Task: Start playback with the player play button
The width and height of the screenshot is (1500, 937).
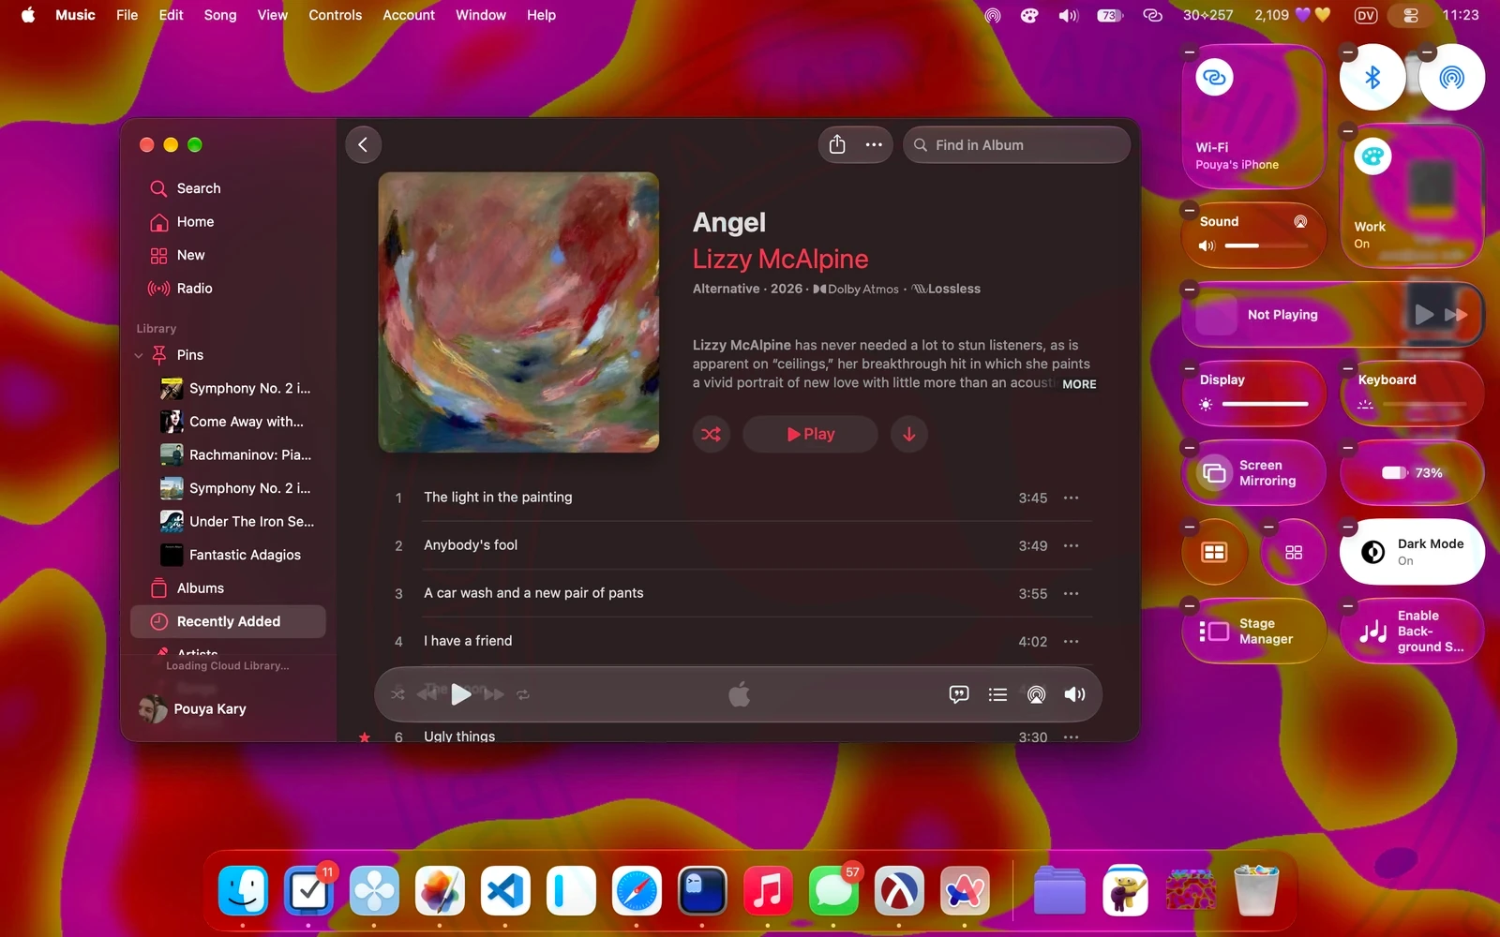Action: tap(460, 694)
